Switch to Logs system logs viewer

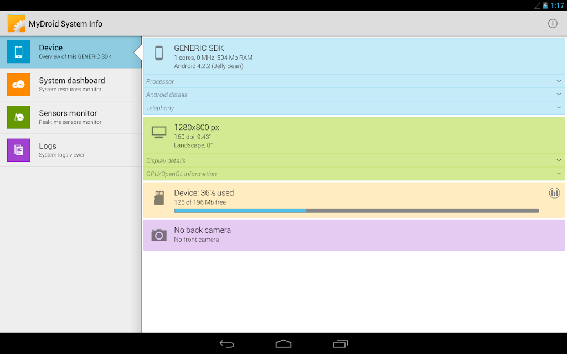tap(71, 150)
